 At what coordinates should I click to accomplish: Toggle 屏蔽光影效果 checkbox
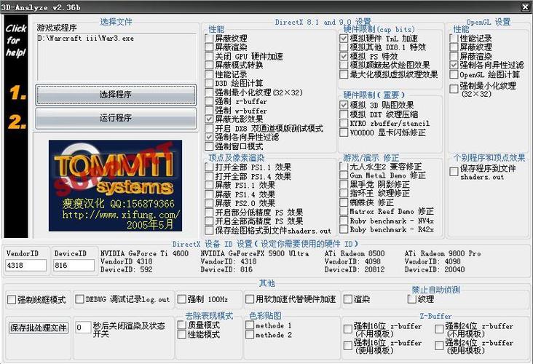point(210,119)
